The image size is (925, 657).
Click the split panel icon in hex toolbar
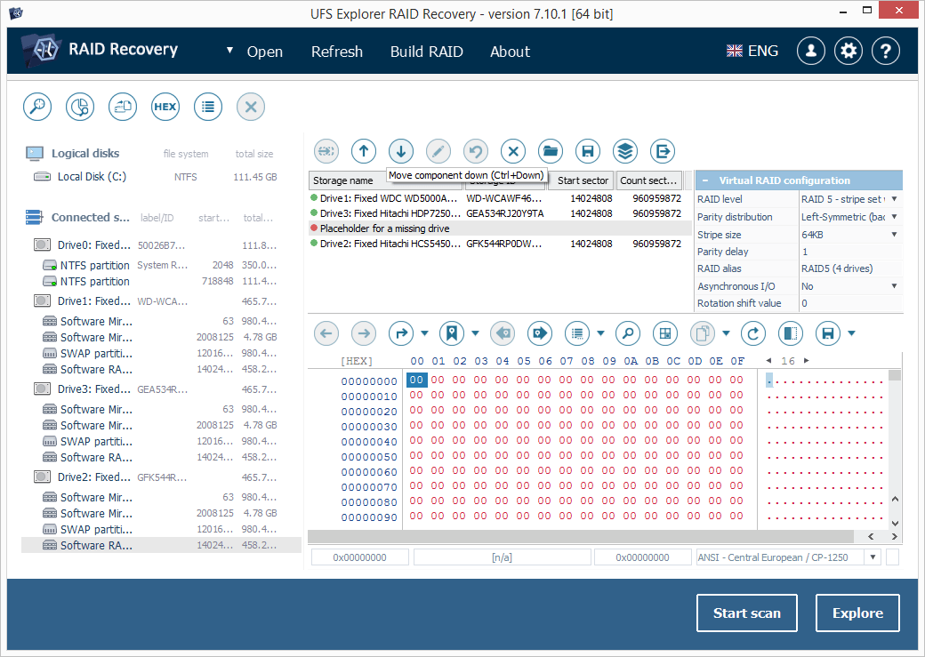click(791, 333)
